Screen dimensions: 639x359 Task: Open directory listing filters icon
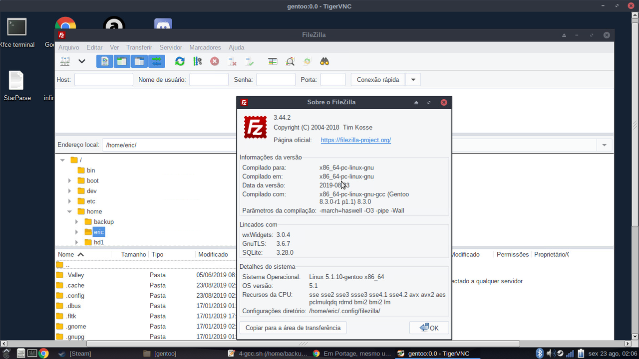click(x=273, y=61)
